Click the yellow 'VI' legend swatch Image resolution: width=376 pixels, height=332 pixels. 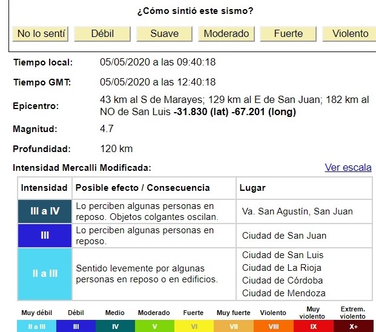tap(194, 326)
